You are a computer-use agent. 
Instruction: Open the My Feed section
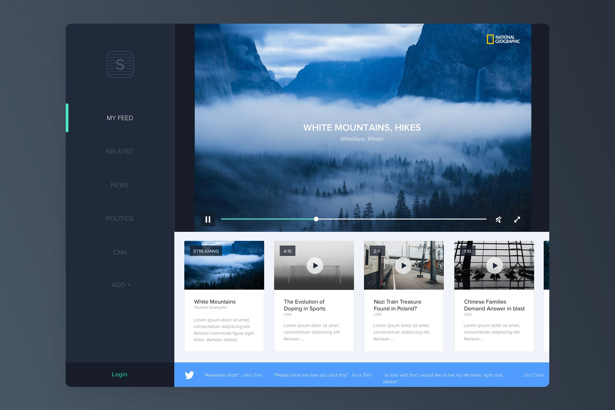120,118
